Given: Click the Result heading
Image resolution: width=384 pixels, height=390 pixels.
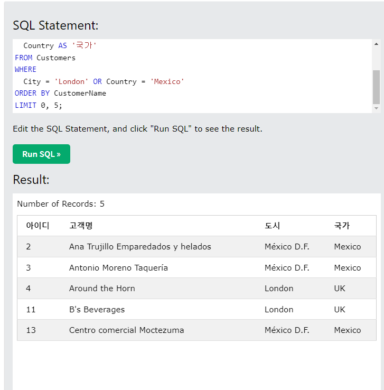Looking at the screenshot, I should (31, 180).
